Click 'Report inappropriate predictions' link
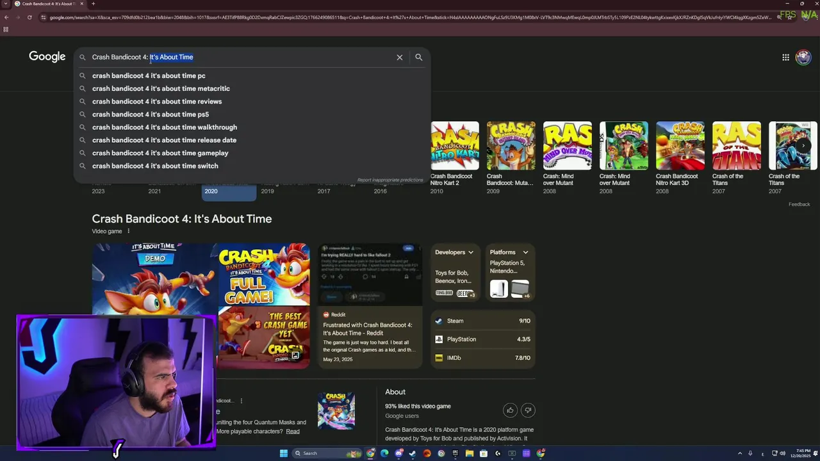This screenshot has height=461, width=820. pos(390,180)
